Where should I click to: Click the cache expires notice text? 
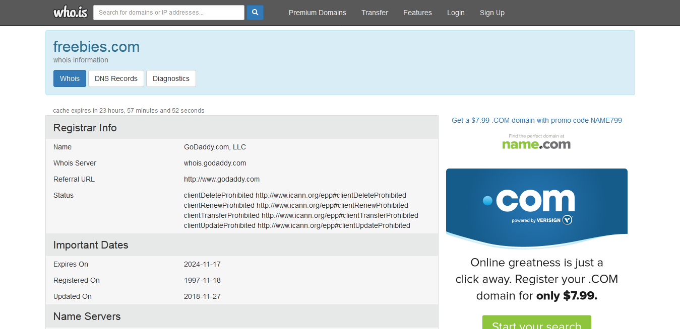pos(129,111)
